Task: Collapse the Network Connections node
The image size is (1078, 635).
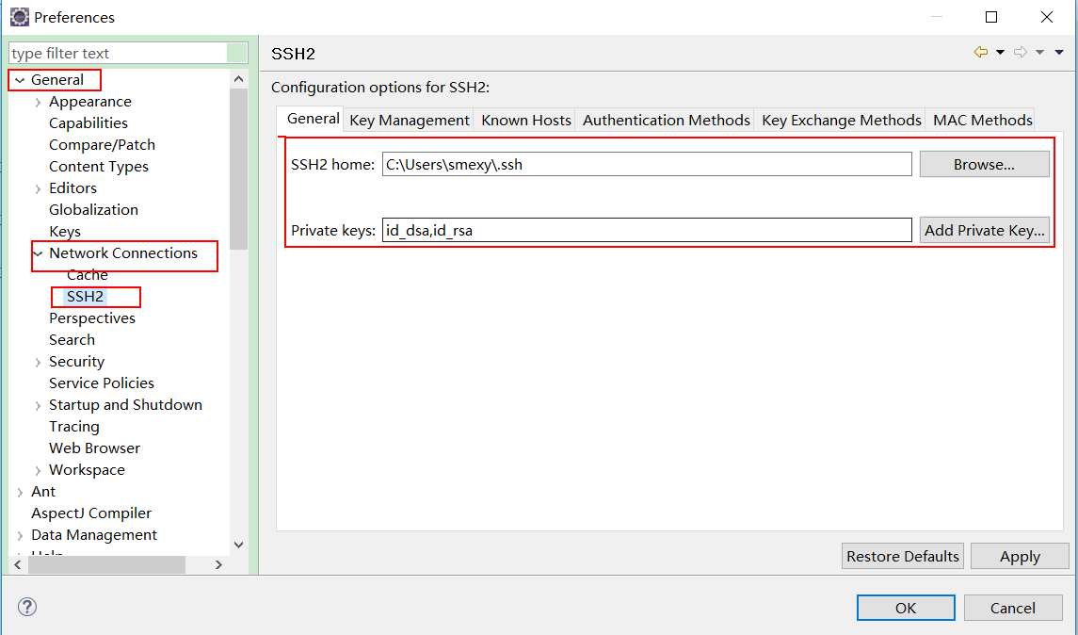Action: click(38, 253)
